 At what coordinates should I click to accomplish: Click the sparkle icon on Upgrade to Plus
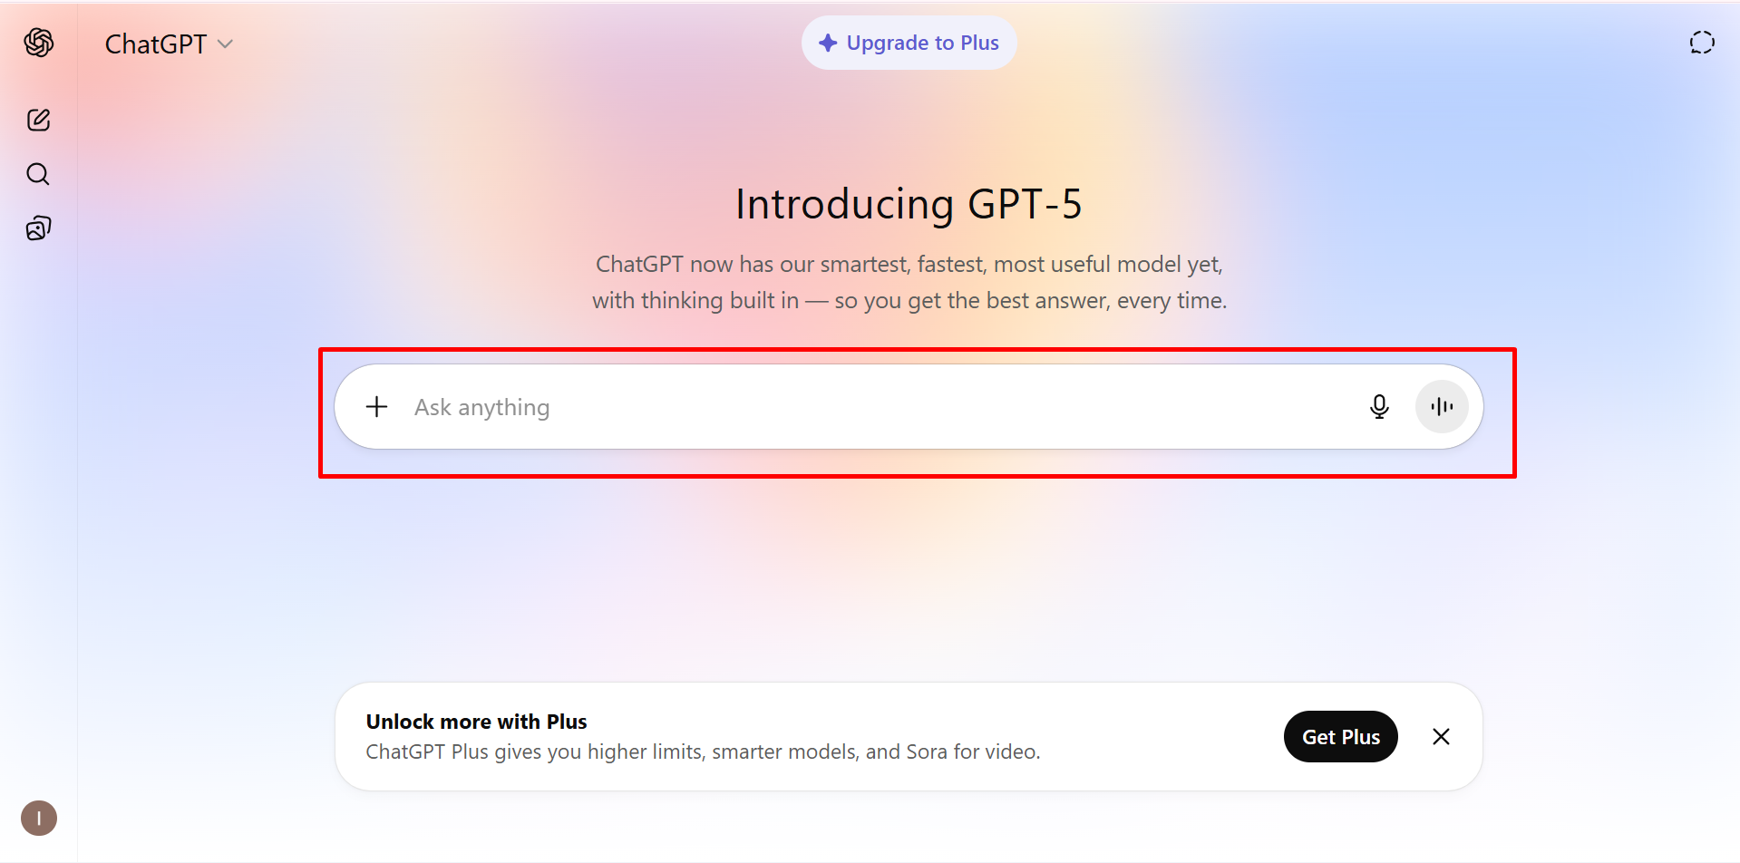click(x=828, y=43)
